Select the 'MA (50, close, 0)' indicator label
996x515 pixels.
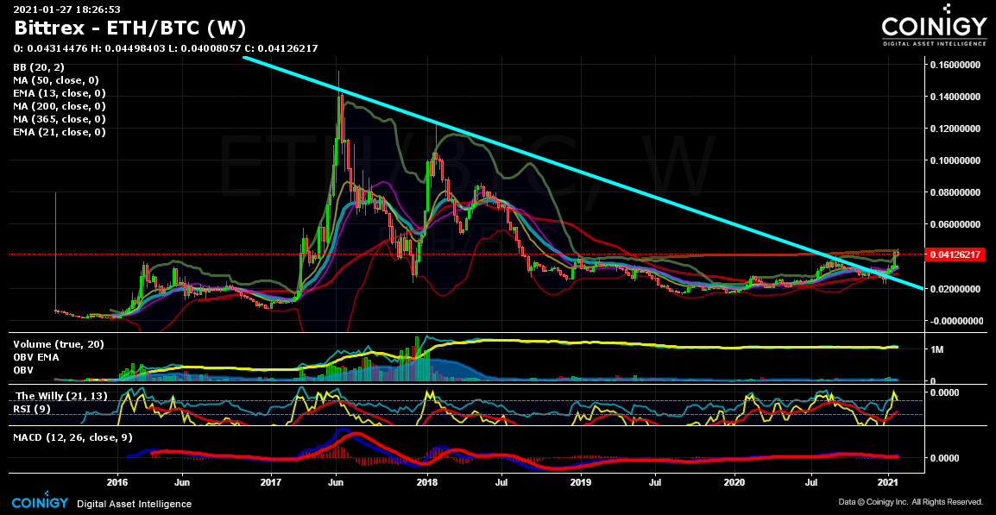(x=56, y=80)
